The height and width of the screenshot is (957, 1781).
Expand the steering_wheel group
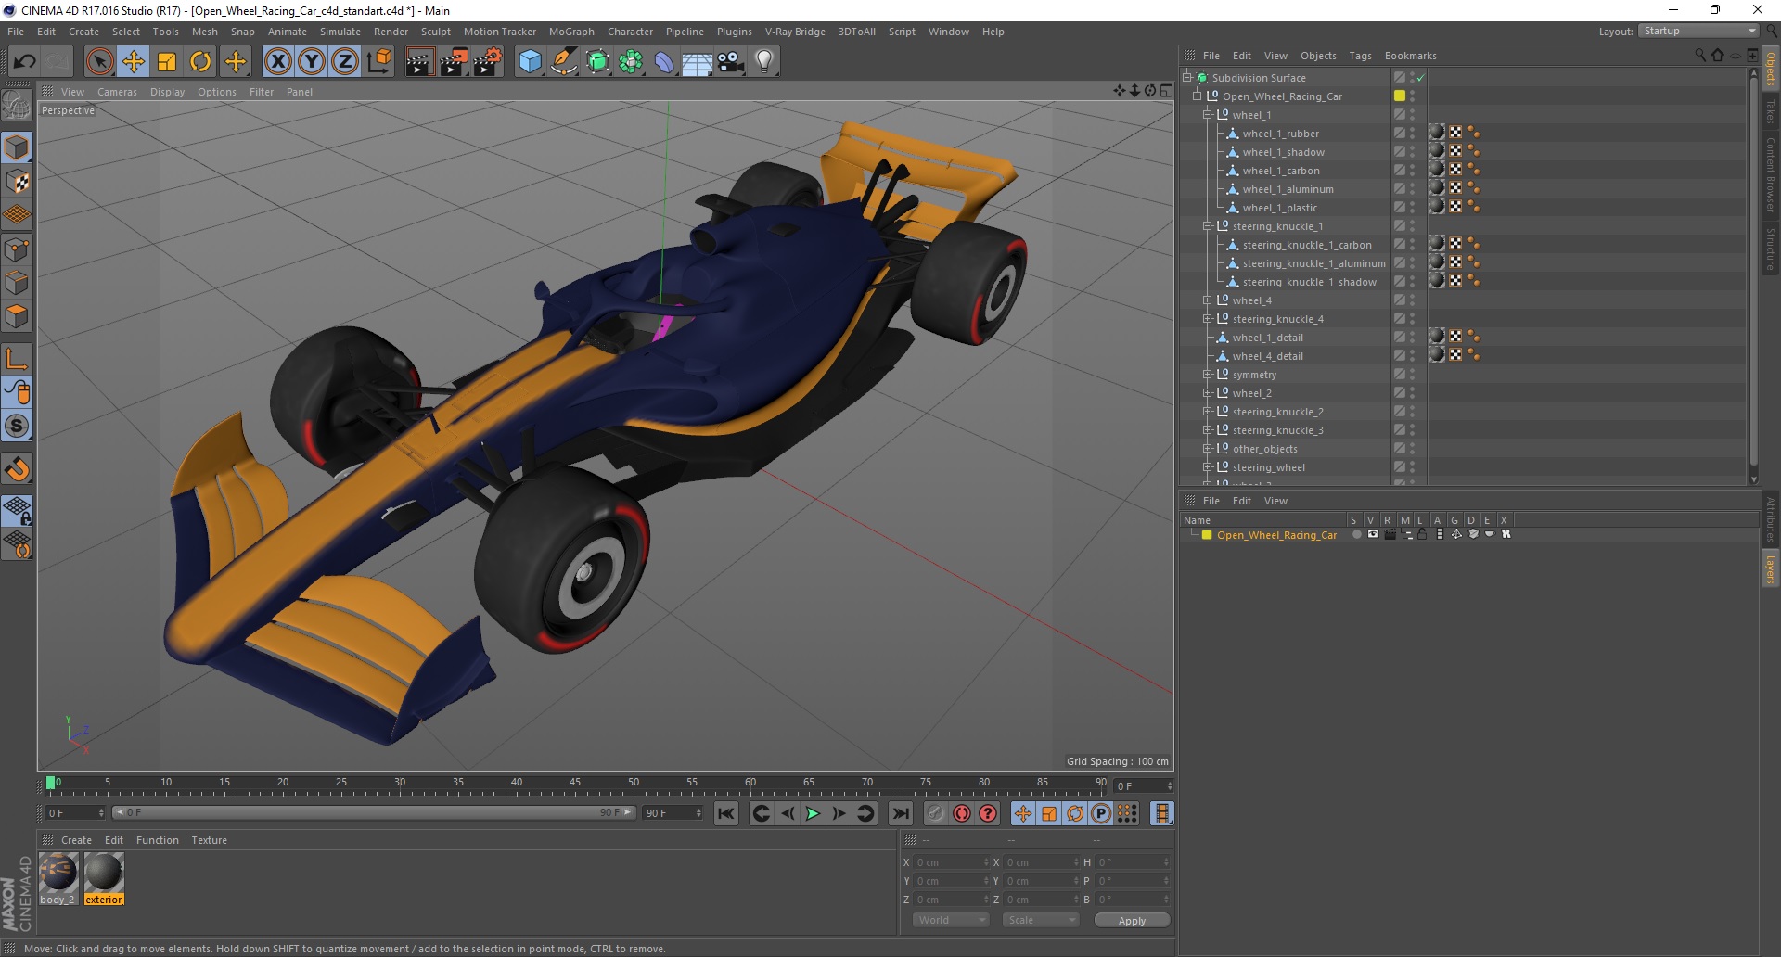pos(1208,467)
